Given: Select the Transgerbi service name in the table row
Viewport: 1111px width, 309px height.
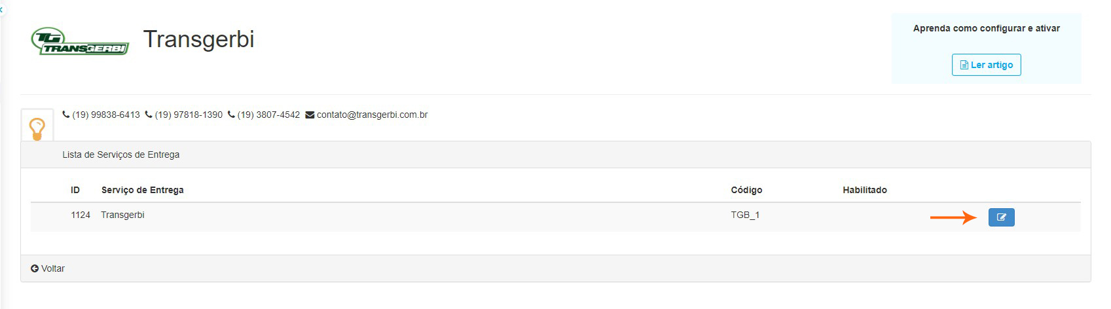Looking at the screenshot, I should (x=122, y=215).
